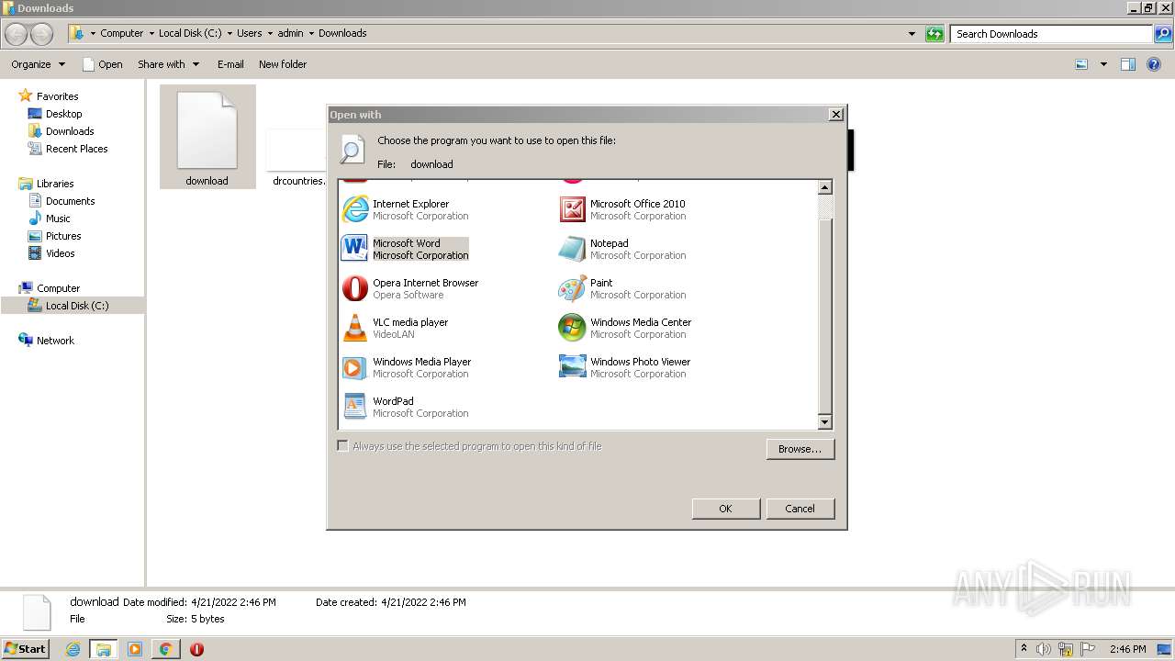Choose the Paint program icon

[573, 288]
